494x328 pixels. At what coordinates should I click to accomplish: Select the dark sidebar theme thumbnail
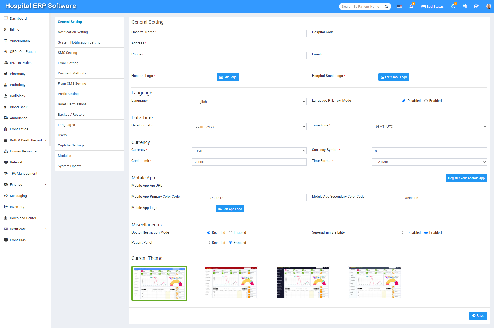coord(303,283)
